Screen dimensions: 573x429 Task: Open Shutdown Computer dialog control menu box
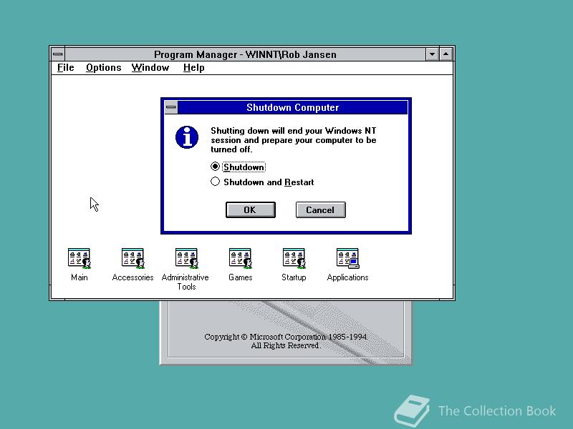[171, 107]
